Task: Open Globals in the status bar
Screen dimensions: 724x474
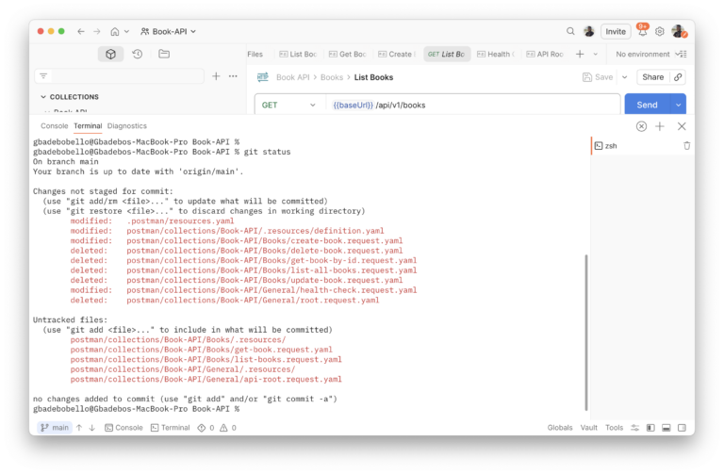Action: [560, 428]
